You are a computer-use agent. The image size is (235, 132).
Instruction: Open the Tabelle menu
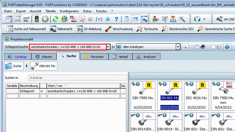pos(50,11)
